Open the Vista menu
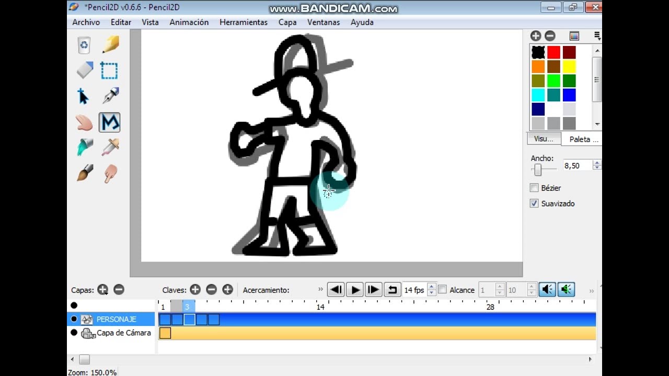Screen dimensions: 669x376 coord(150,22)
